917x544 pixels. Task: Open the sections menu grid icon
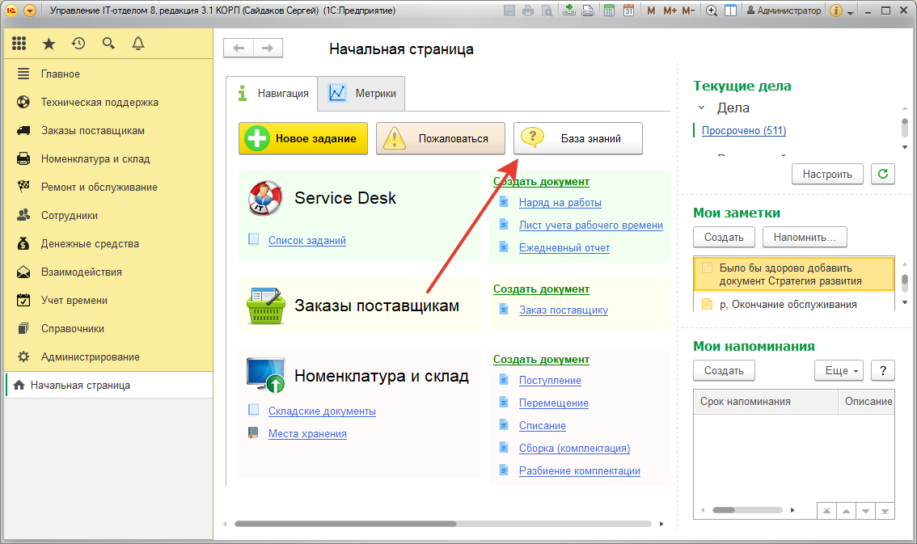point(19,43)
